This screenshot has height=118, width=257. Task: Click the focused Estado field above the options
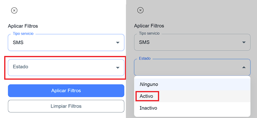pos(189,67)
